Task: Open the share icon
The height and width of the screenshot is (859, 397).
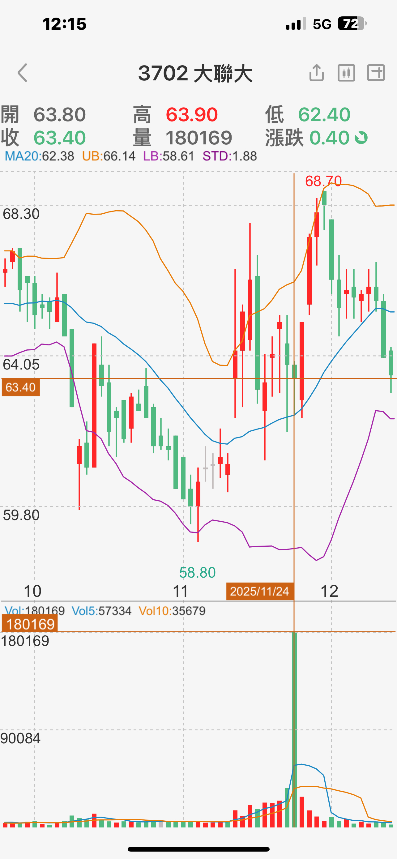Action: coord(316,72)
